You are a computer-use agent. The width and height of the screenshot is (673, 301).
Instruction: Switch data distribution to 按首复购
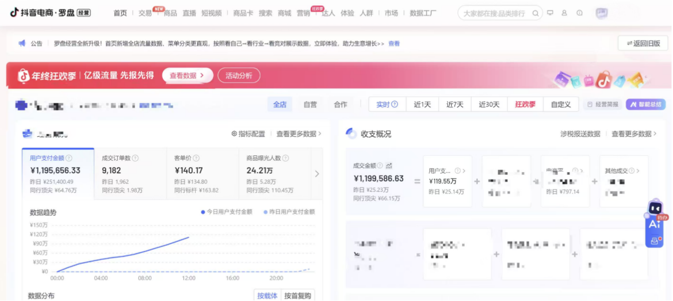click(x=298, y=295)
